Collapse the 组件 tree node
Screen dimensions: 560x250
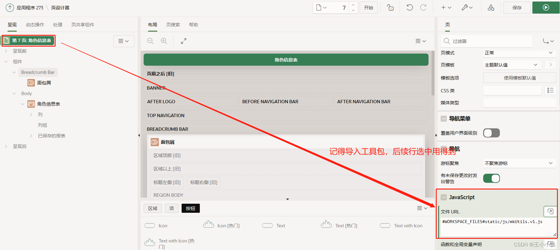[6, 62]
